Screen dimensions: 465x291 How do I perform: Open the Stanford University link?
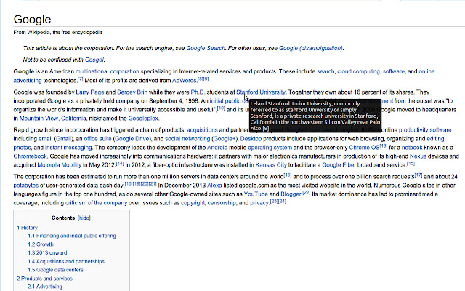[261, 92]
